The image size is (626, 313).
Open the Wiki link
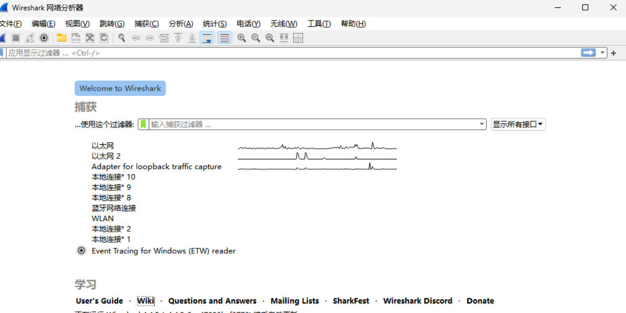[146, 300]
